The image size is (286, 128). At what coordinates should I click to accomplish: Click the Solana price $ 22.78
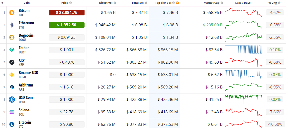[x=67, y=112]
